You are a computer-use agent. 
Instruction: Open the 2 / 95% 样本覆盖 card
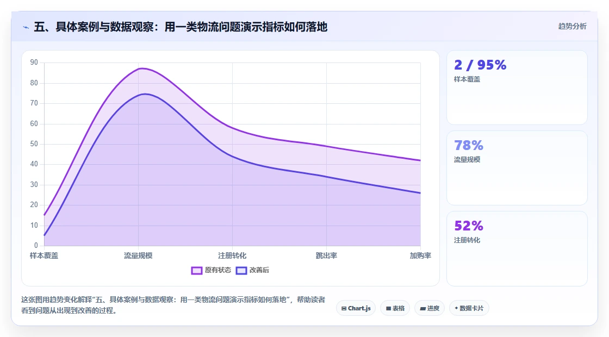517,88
